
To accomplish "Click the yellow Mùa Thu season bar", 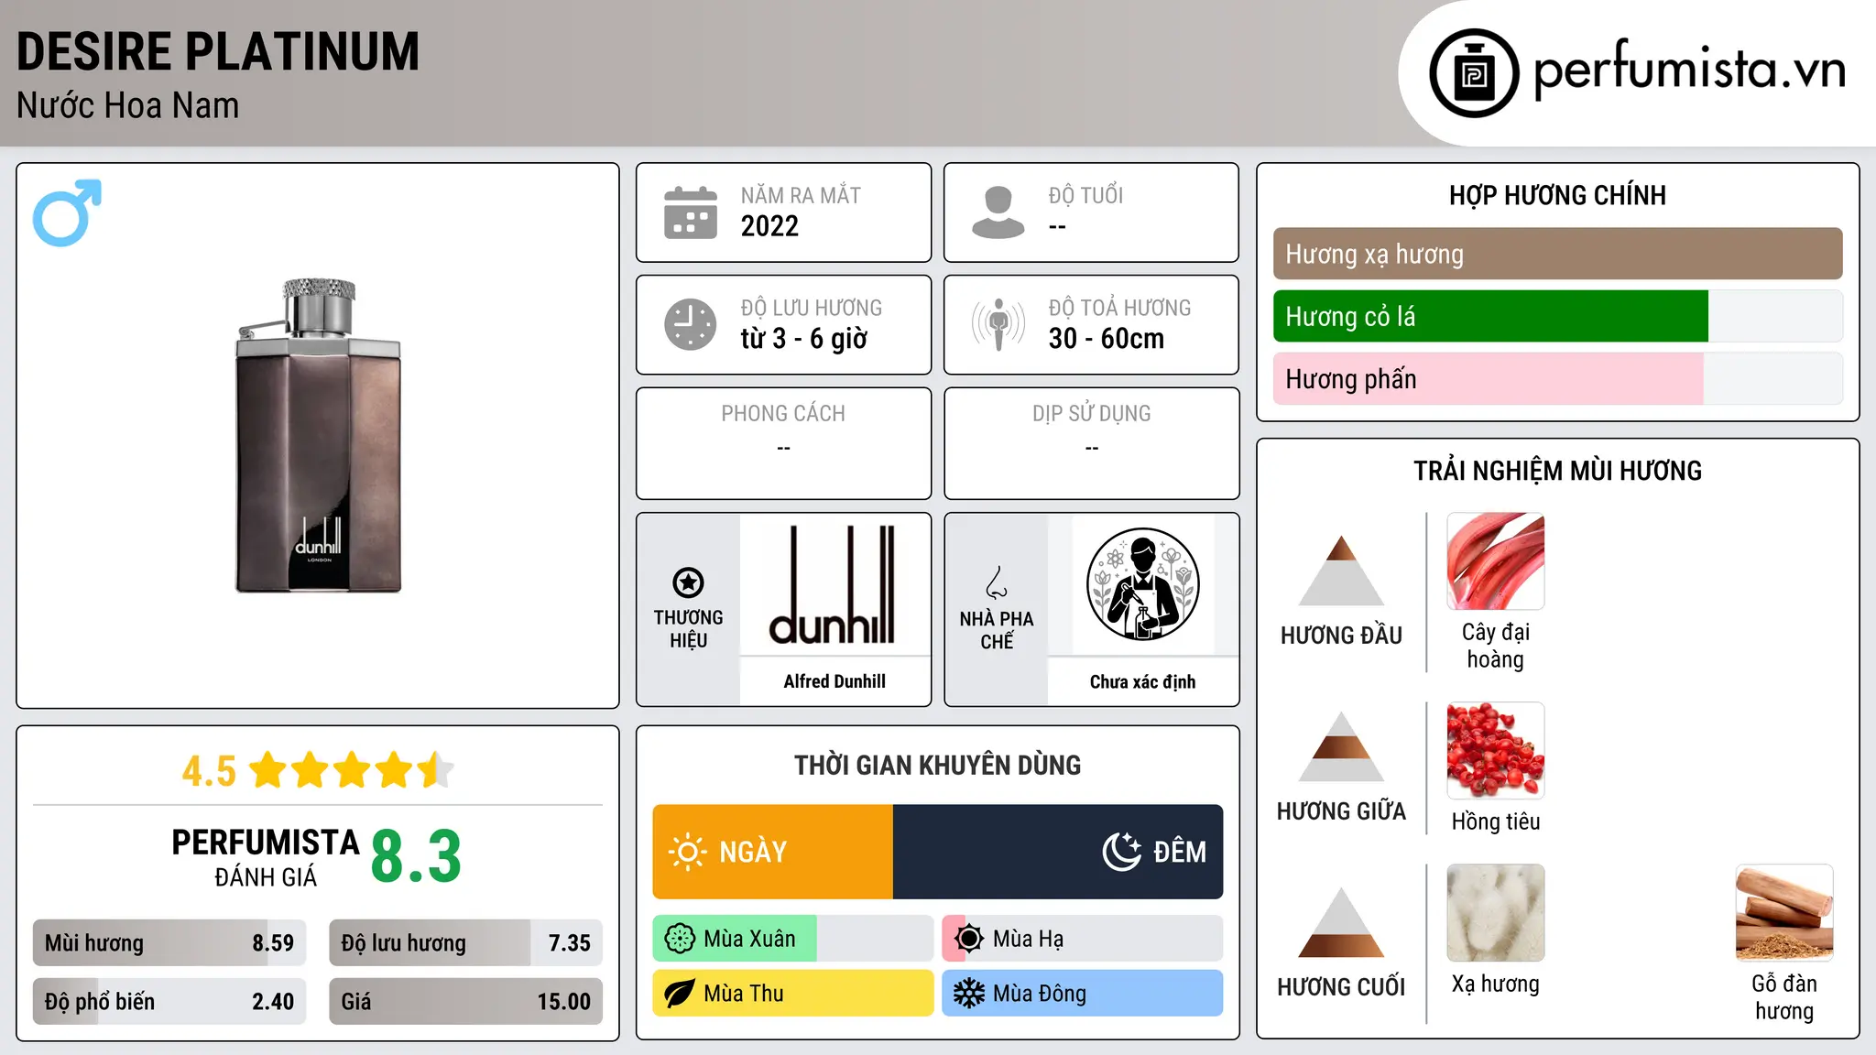I will click(793, 994).
